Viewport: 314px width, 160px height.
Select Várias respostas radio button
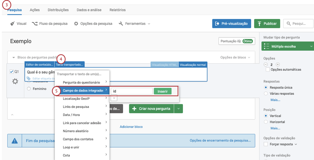tap(266, 93)
